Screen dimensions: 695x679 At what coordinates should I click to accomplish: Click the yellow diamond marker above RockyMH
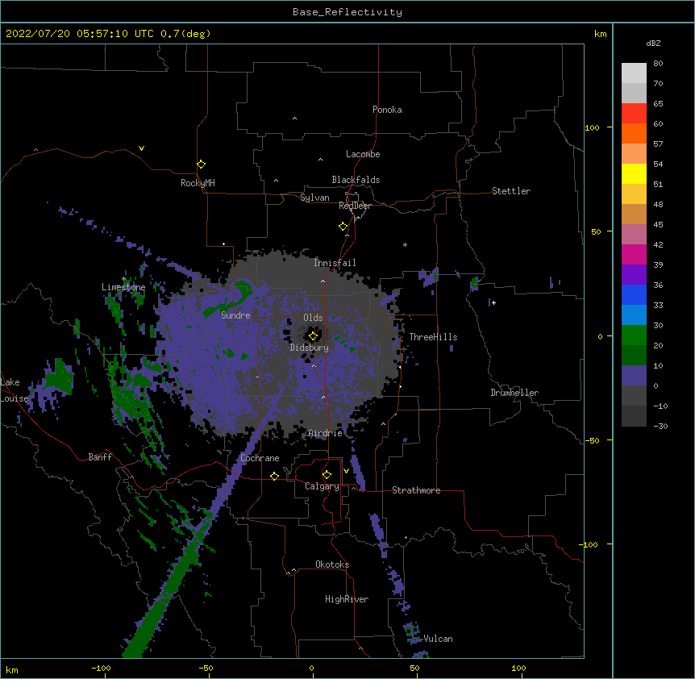202,165
